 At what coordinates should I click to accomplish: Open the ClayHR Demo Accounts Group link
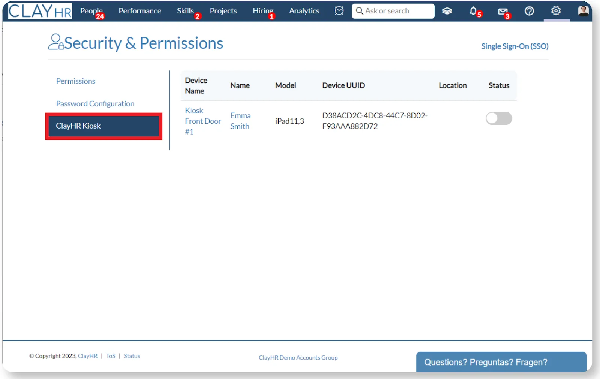coord(298,358)
